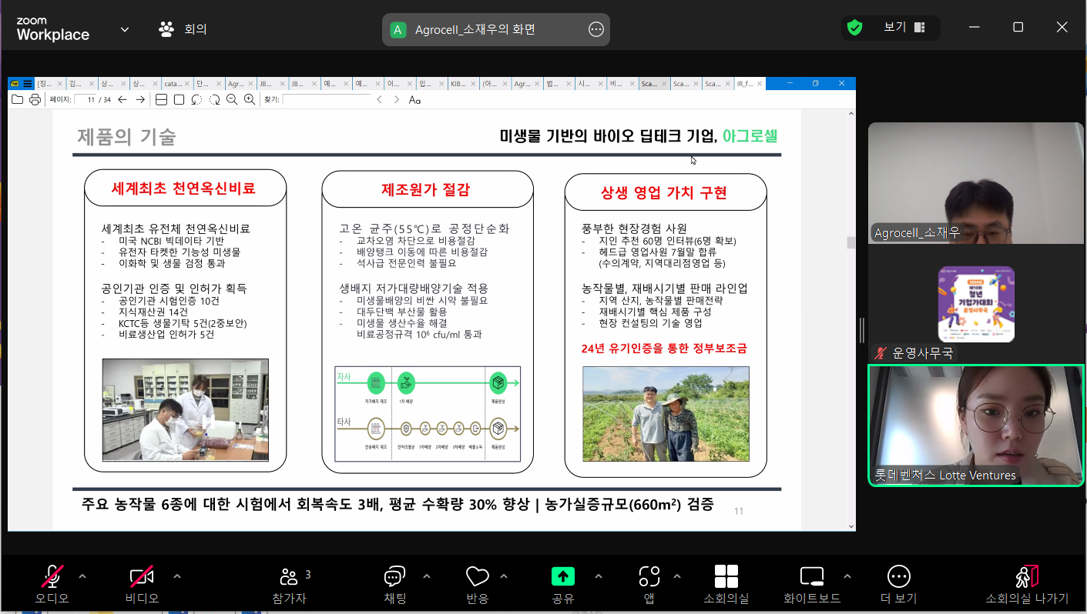Zoom out the PDF document
This screenshot has height=614, width=1087.
232,99
